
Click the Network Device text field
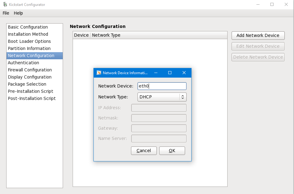[162, 86]
